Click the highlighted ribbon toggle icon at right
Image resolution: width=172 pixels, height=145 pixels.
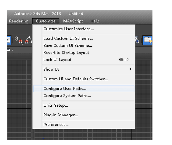[147, 40]
